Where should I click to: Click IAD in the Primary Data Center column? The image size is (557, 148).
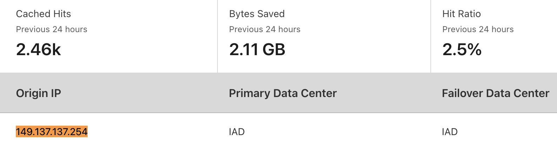coord(237,132)
